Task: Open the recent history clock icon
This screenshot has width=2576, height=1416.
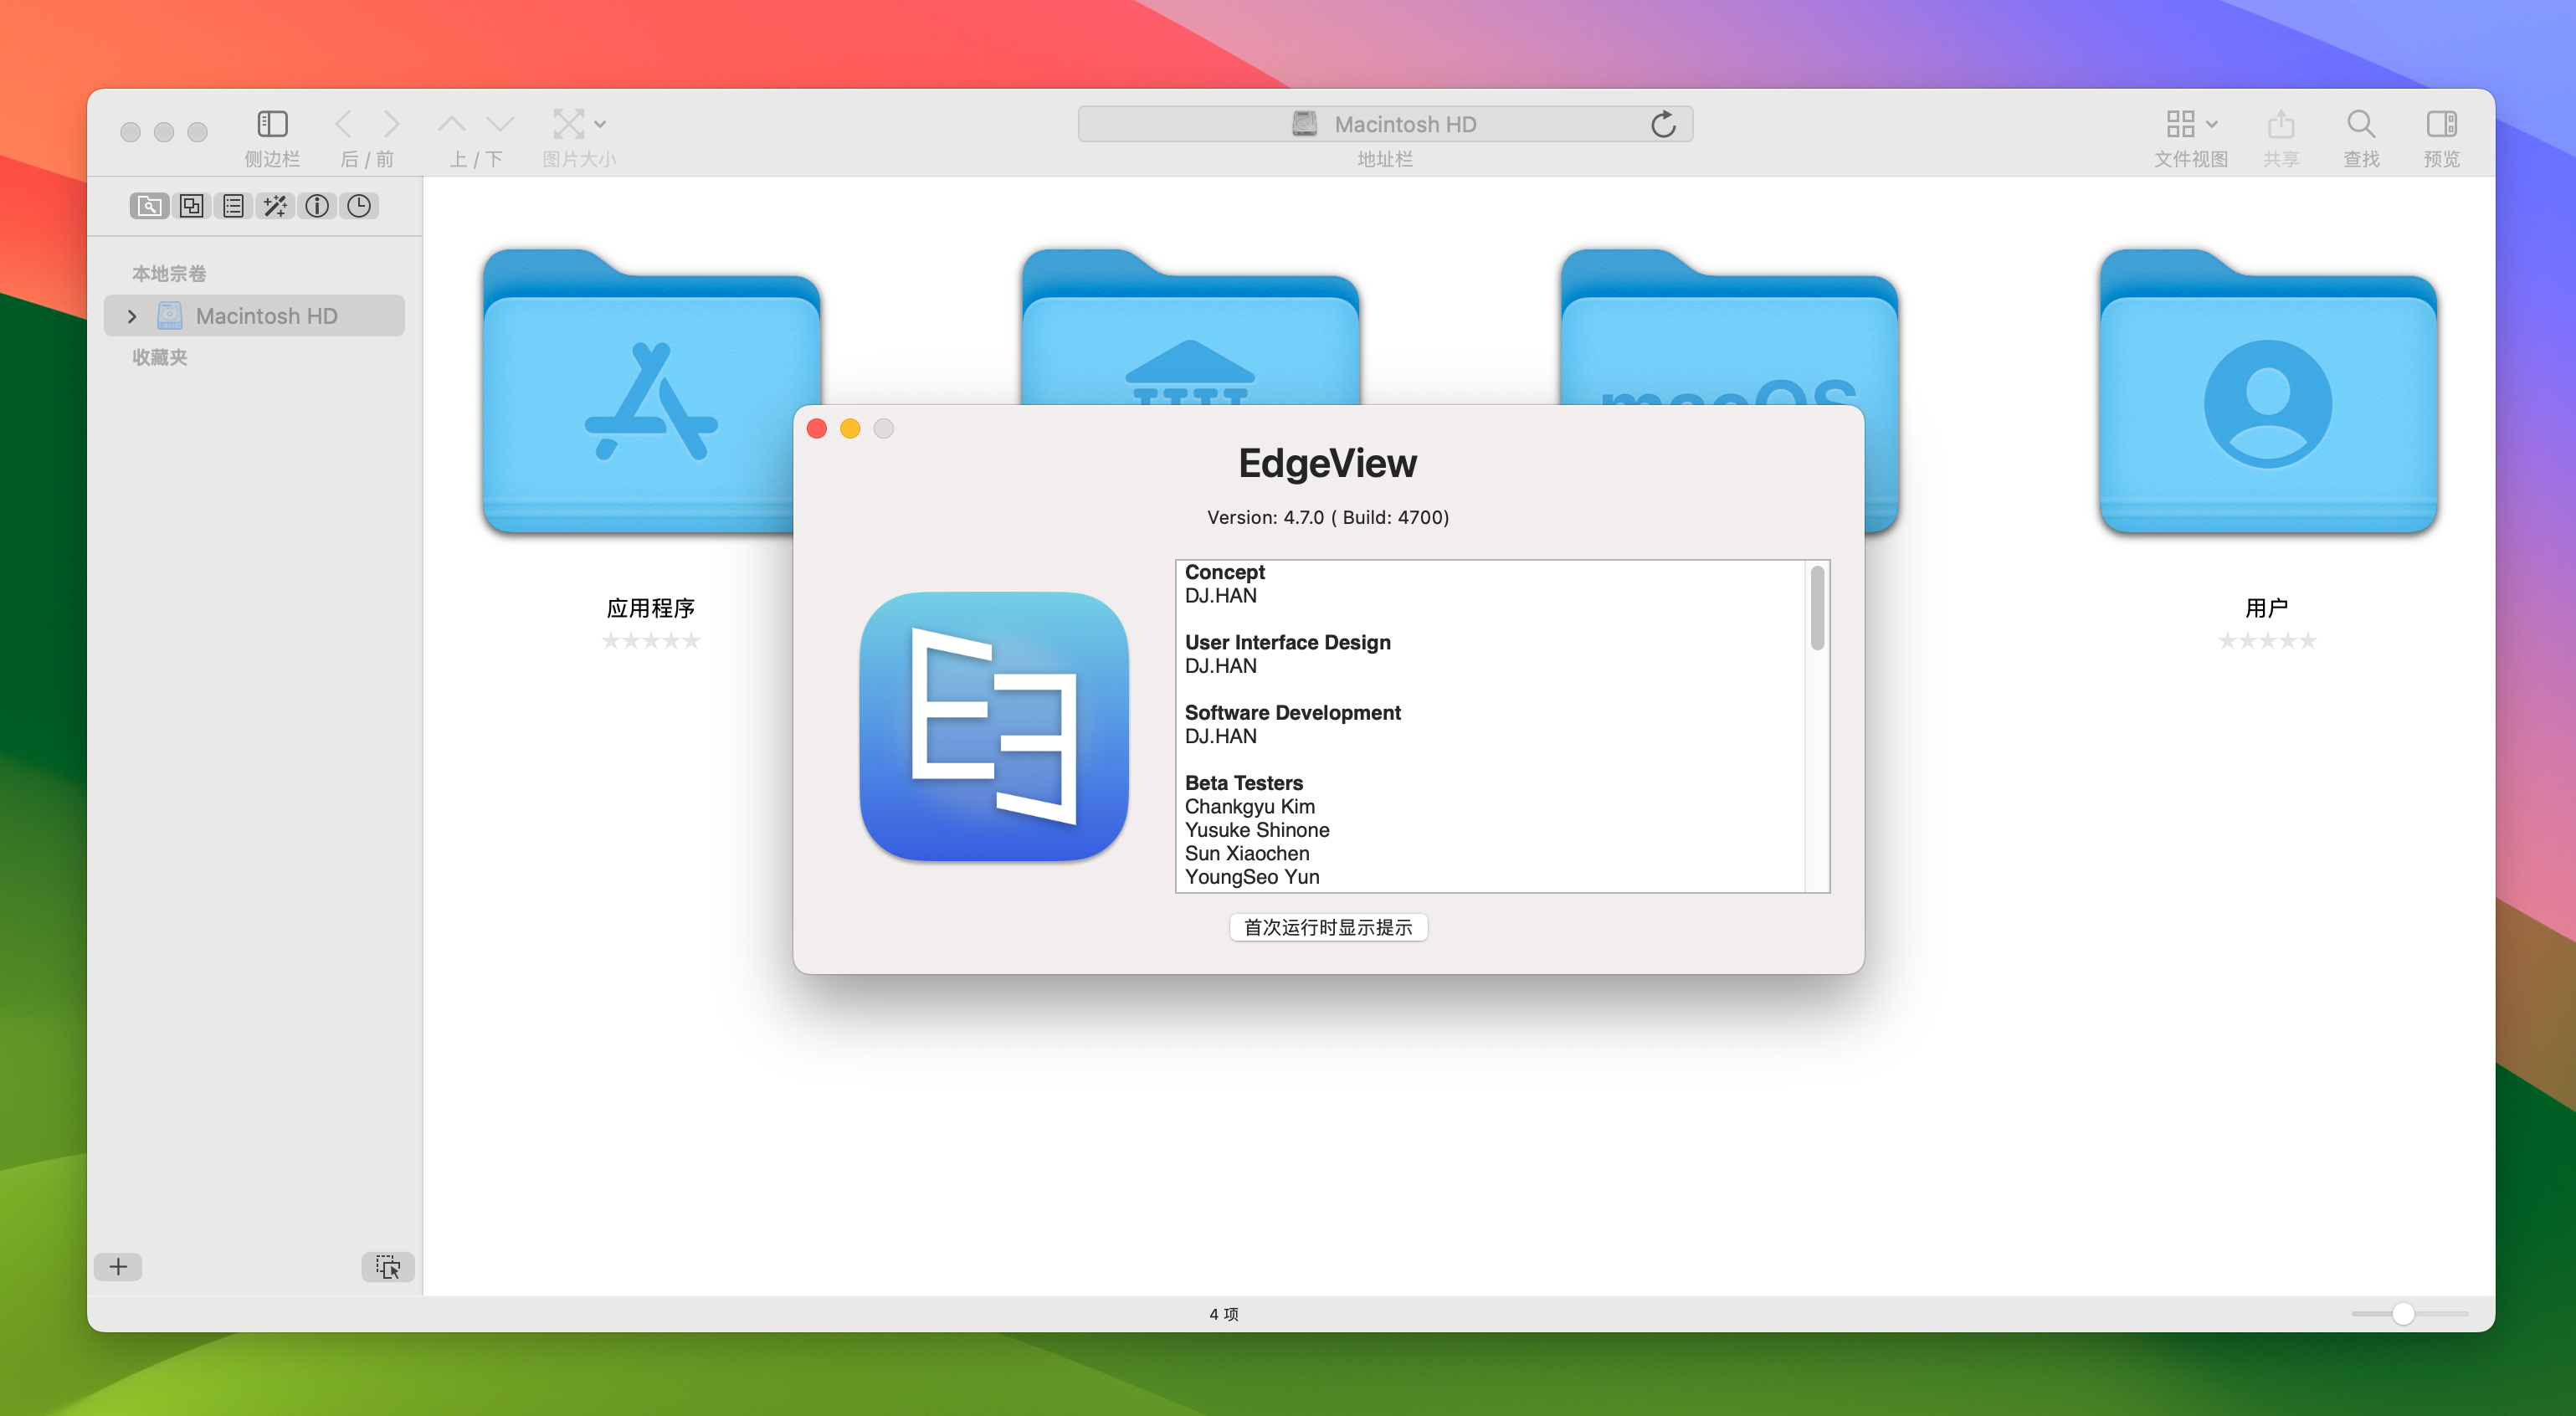Action: [x=360, y=206]
